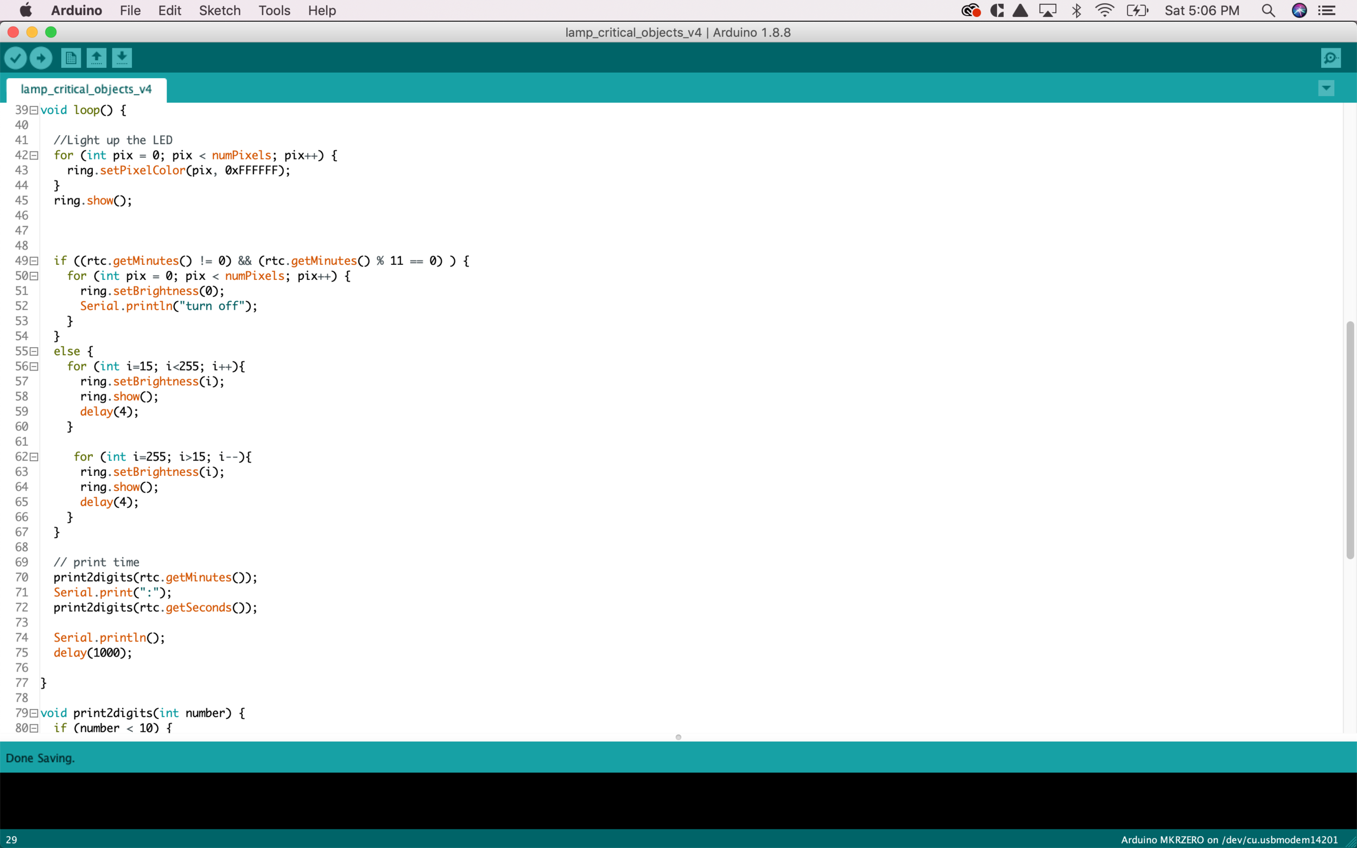This screenshot has height=848, width=1357.
Task: Open the Arduino application menu
Action: (77, 11)
